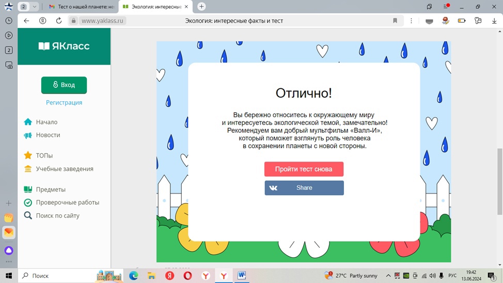Open Проверочные работы in the sidebar
The height and width of the screenshot is (283, 503).
click(67, 202)
